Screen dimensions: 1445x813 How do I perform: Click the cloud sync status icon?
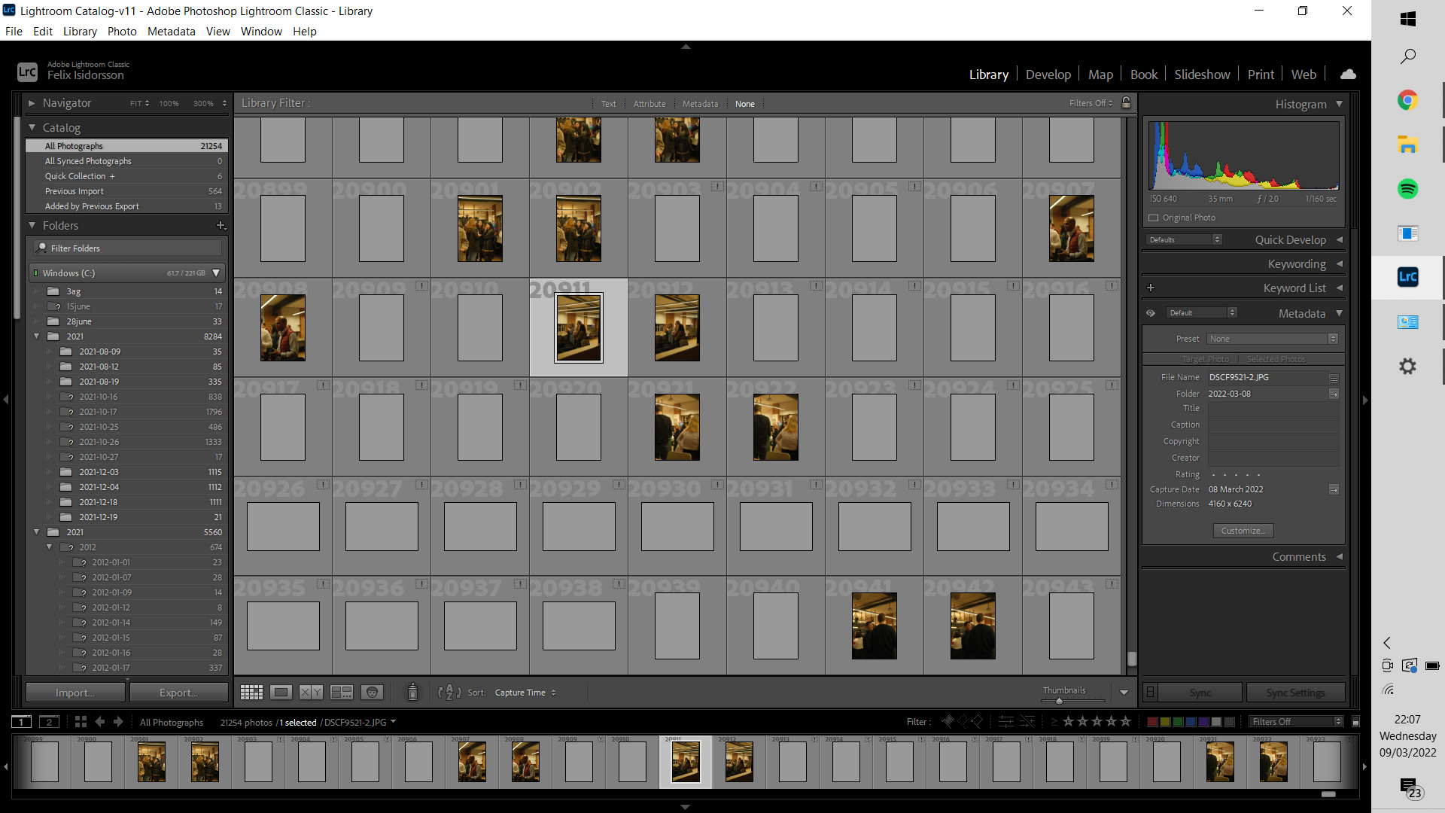tap(1347, 74)
